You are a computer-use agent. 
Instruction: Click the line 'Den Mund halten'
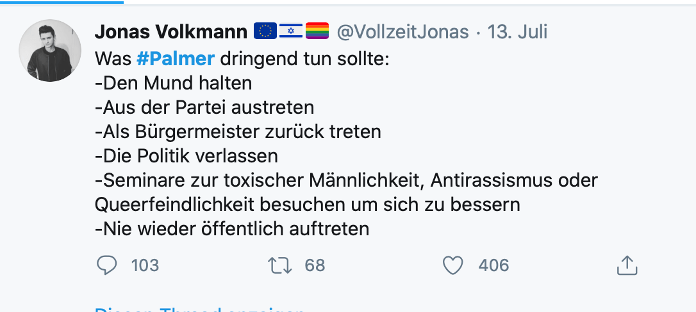173,83
